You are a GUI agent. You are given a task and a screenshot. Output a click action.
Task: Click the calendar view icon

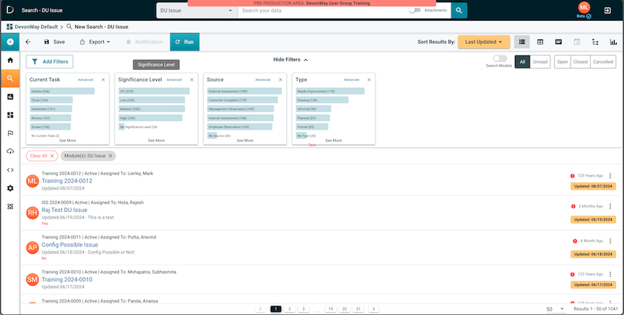coord(576,42)
